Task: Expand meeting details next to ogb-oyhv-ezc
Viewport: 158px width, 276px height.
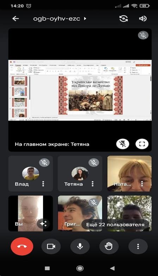Action: (85, 19)
